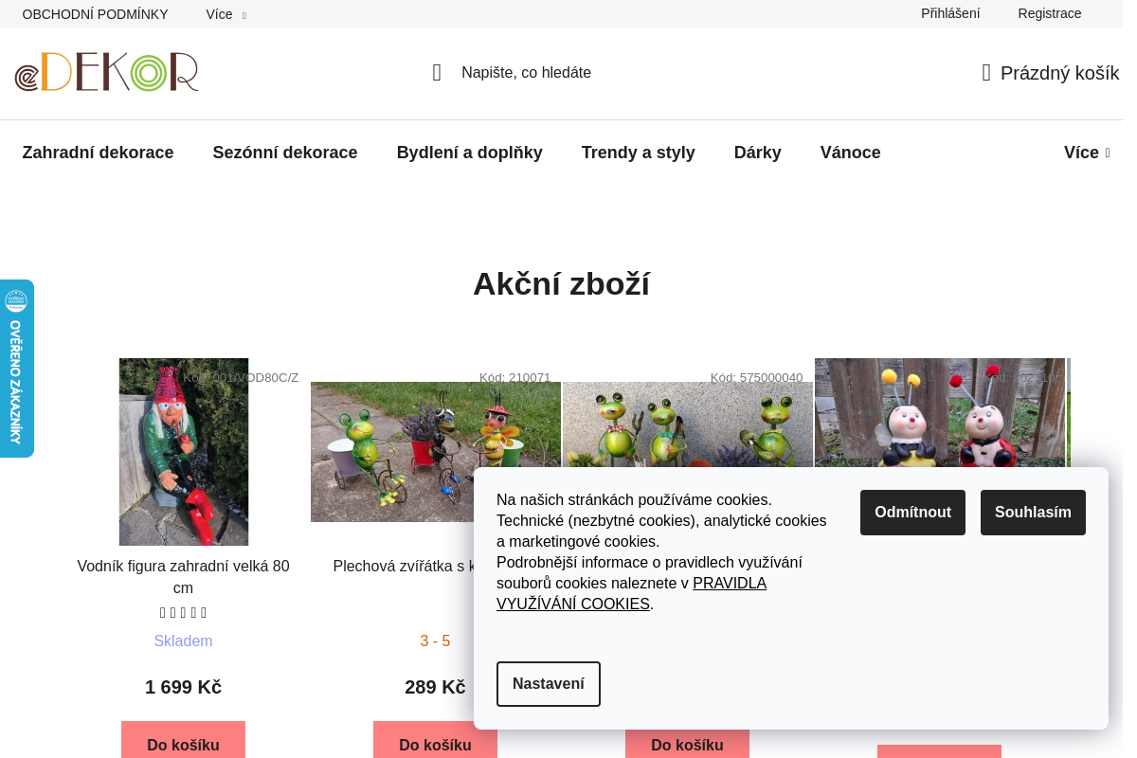Open cookie Nastavení button
The image size is (1137, 758).
coord(548,684)
